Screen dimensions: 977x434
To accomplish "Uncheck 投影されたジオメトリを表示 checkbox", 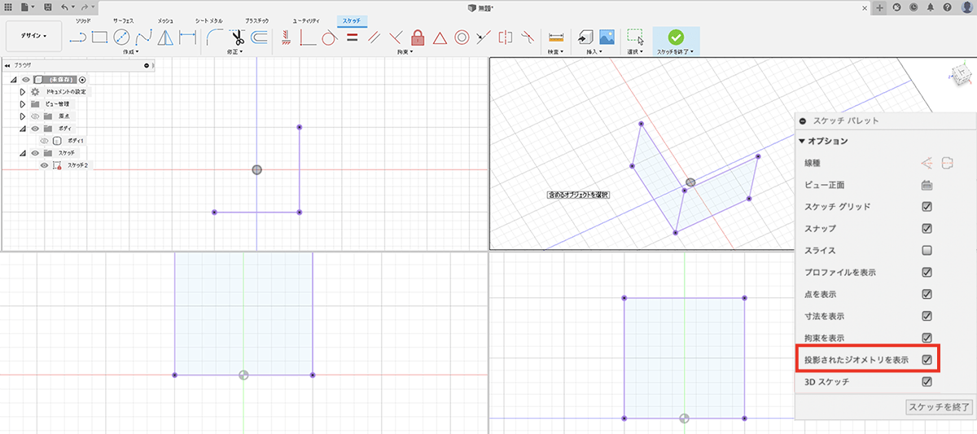I will click(927, 359).
